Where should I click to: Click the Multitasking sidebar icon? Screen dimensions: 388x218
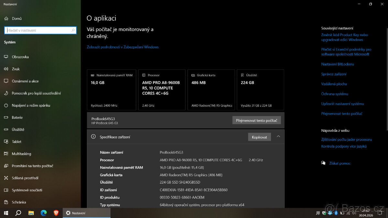(x=6, y=154)
